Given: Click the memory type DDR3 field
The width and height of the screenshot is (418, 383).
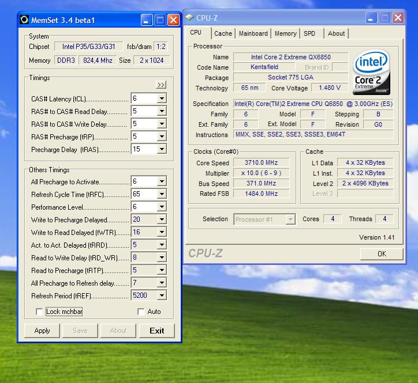Looking at the screenshot, I should point(66,60).
